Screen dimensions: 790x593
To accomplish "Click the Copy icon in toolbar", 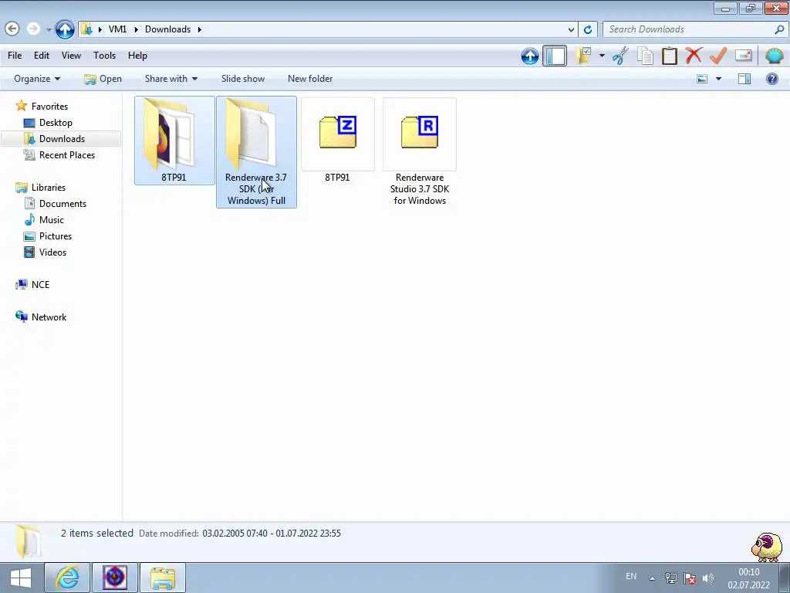I will click(x=645, y=56).
